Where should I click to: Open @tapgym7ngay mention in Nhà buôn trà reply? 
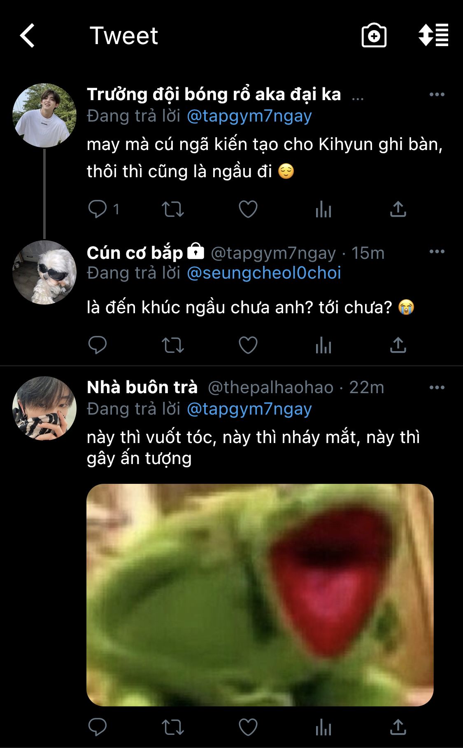click(249, 409)
